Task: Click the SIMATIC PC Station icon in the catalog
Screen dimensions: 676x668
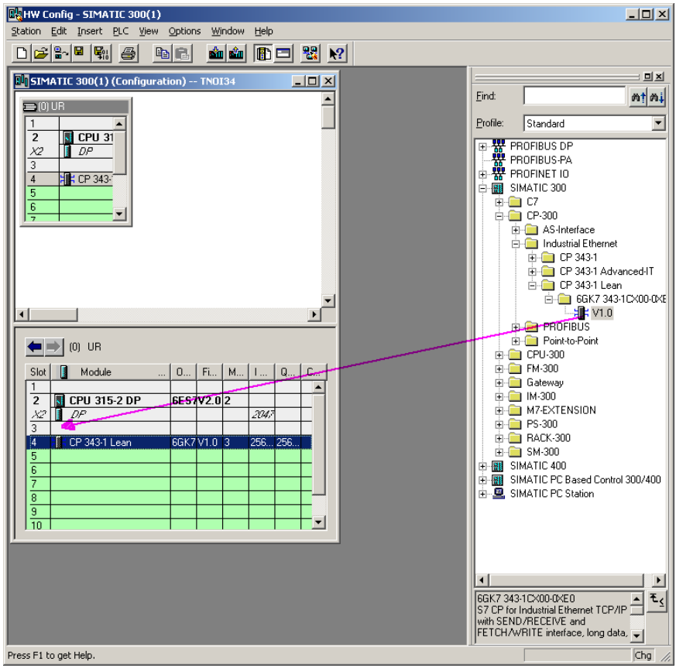Action: click(499, 494)
